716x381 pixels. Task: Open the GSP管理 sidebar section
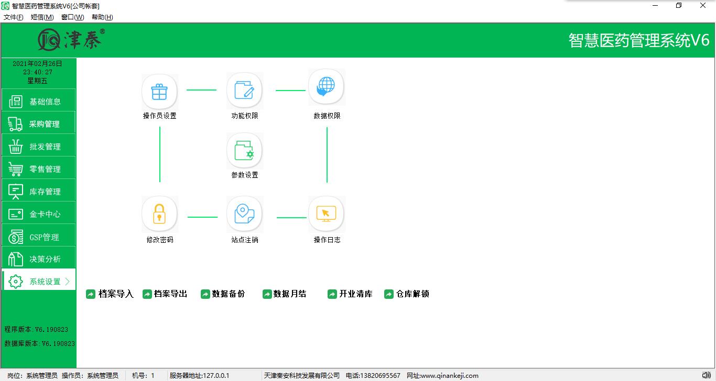(39, 237)
